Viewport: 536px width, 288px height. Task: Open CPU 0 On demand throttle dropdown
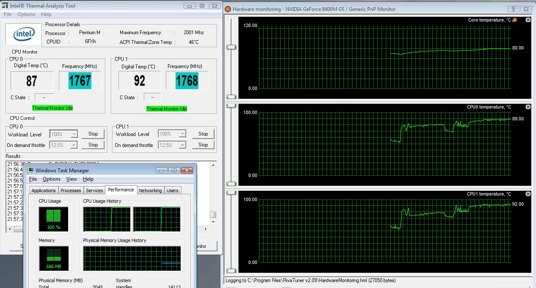pos(74,145)
